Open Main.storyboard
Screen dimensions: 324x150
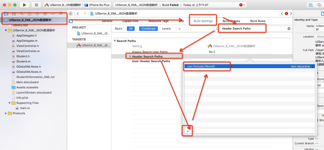(27, 82)
